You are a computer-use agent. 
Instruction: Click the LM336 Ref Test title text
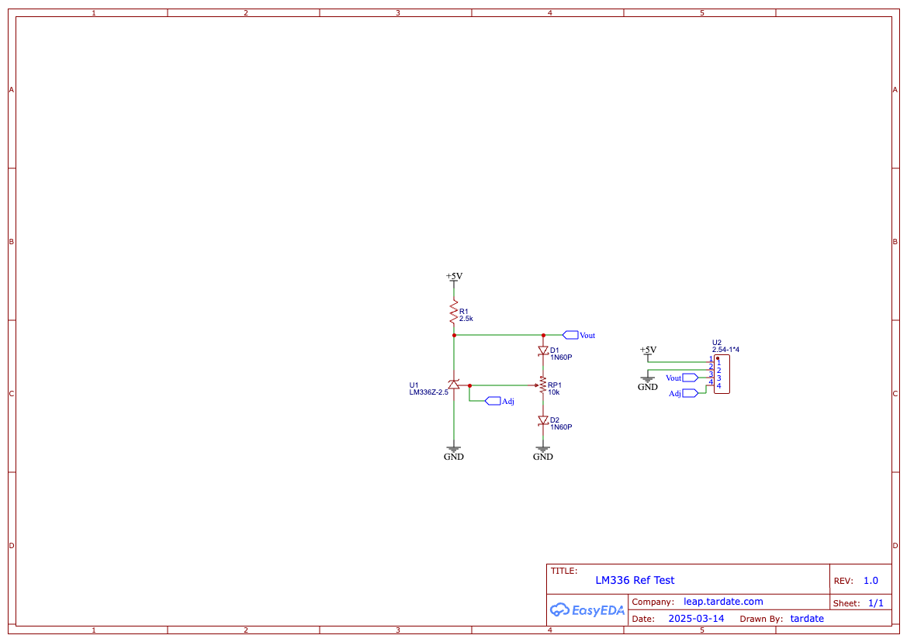(x=635, y=580)
